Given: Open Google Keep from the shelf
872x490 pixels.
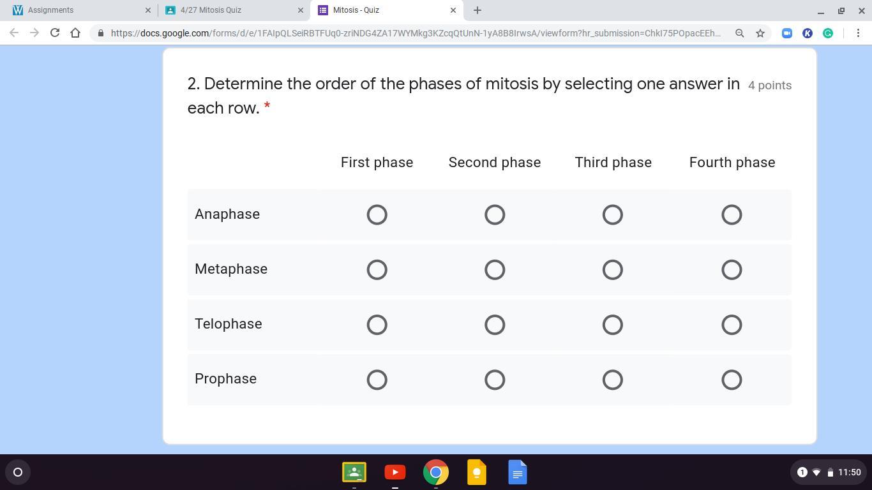Looking at the screenshot, I should pos(477,472).
